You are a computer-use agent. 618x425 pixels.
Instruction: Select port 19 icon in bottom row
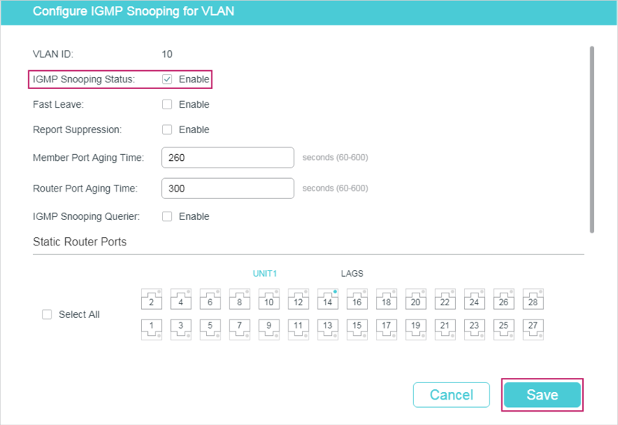415,328
